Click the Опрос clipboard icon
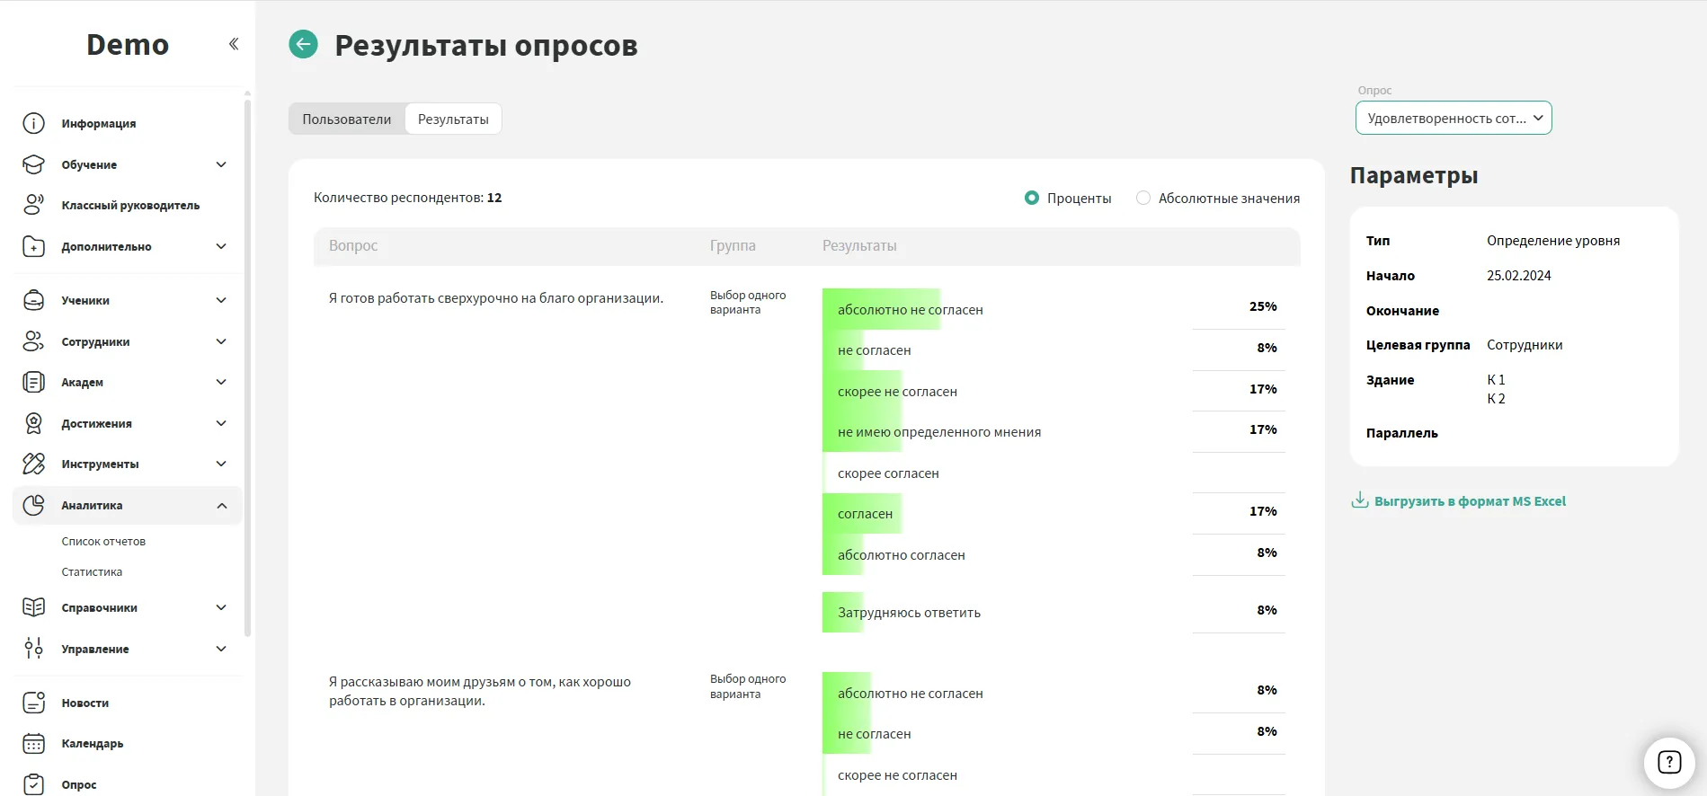This screenshot has height=796, width=1707. click(x=33, y=784)
